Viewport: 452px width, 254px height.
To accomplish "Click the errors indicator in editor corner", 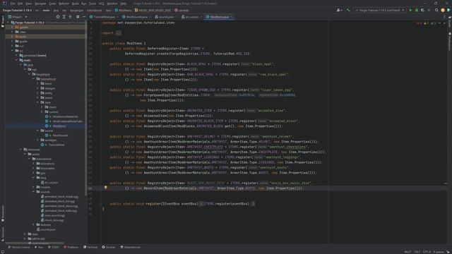I will [x=419, y=23].
